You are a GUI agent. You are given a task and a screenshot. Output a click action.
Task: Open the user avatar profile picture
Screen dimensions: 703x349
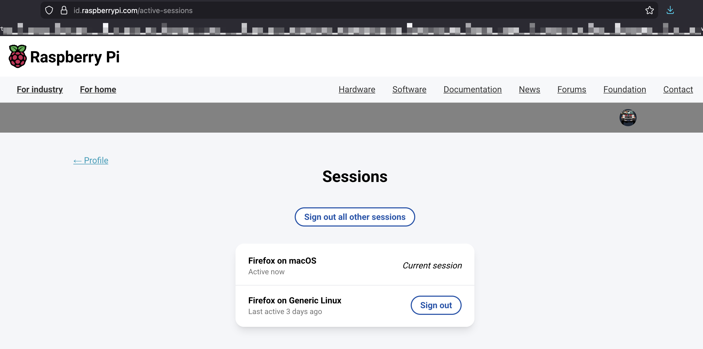(628, 118)
